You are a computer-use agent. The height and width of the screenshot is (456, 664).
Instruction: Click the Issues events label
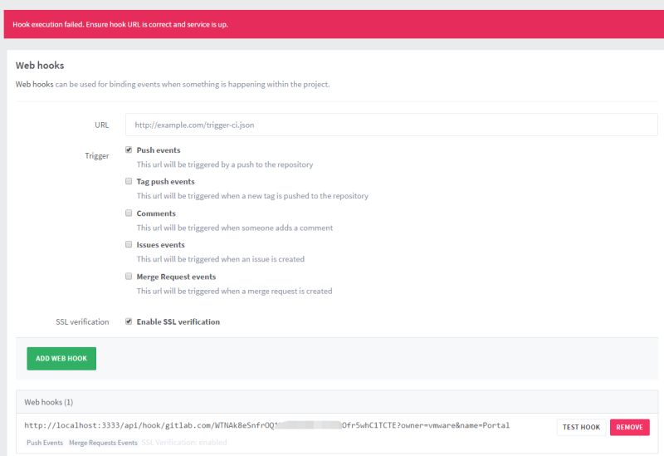[x=160, y=244]
